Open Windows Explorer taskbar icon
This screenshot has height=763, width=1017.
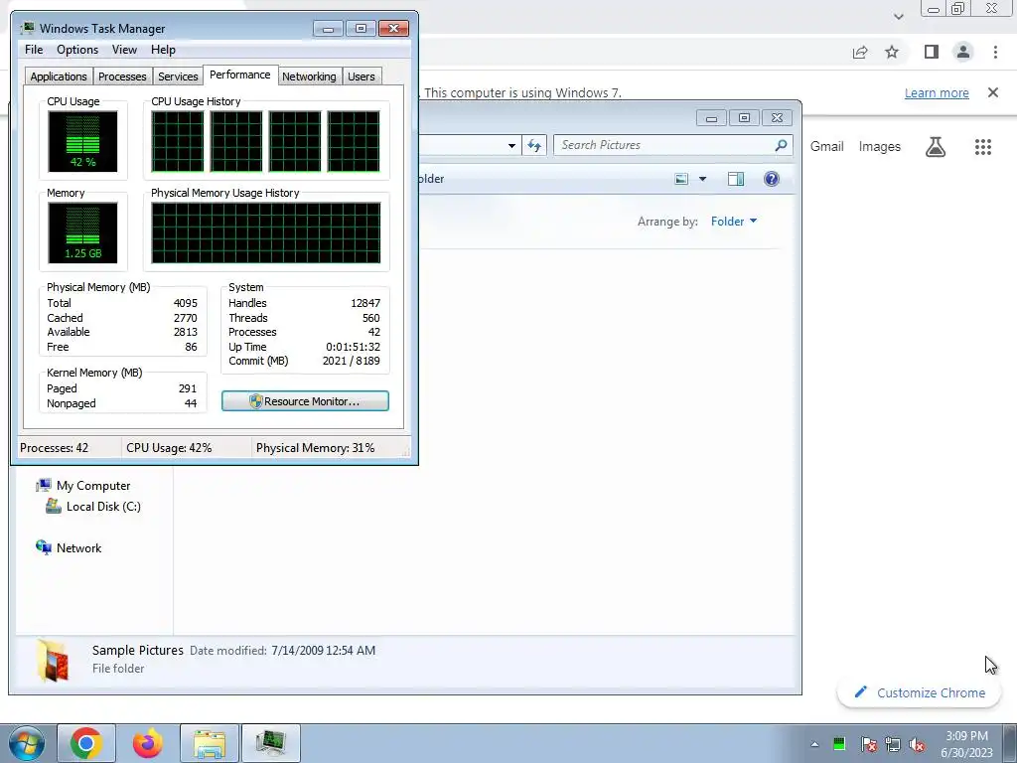click(210, 743)
